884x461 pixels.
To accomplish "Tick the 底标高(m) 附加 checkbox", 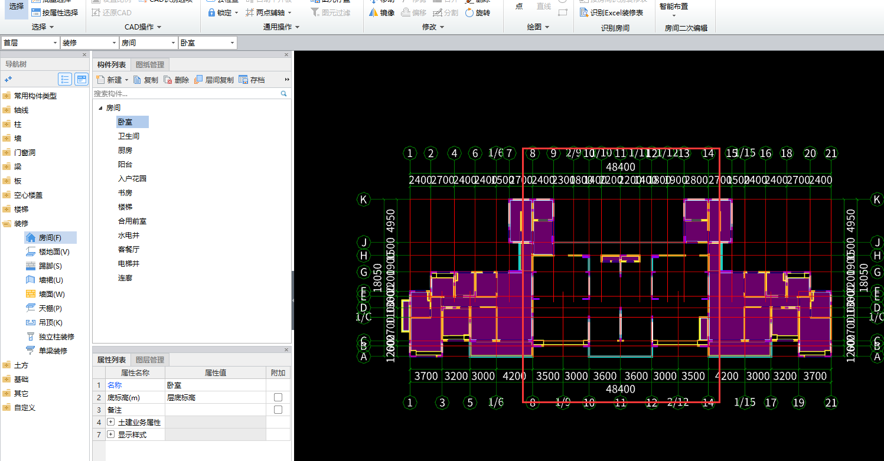I will 278,397.
